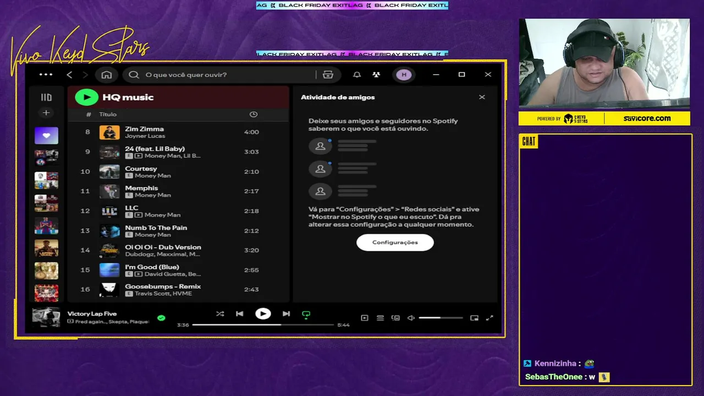
Task: Click the Zim Zimma album cover
Action: [109, 132]
